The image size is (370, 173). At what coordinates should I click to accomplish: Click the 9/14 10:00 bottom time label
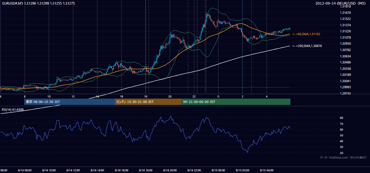[49, 170]
